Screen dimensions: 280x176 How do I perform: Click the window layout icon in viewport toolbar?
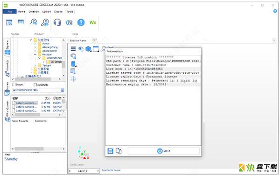tap(96, 49)
